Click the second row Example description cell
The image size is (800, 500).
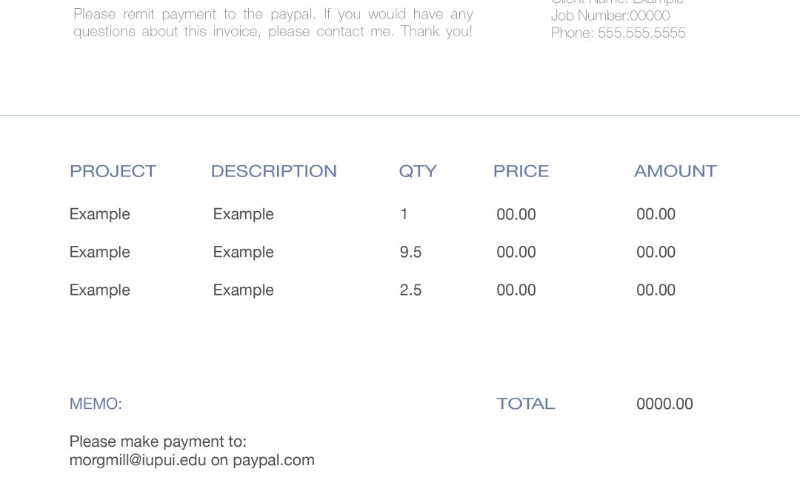(244, 253)
